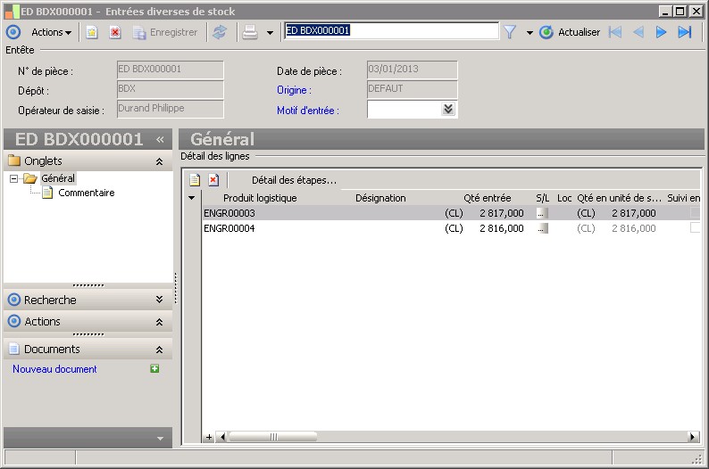This screenshot has width=709, height=469.
Task: Click the filter funnel icon
Action: [x=510, y=32]
